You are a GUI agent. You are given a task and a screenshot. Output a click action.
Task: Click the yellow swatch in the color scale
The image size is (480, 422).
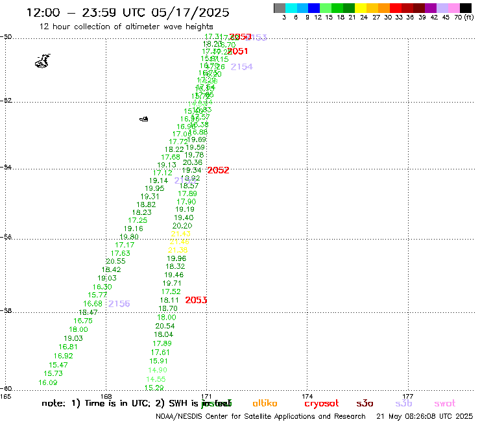coord(361,8)
